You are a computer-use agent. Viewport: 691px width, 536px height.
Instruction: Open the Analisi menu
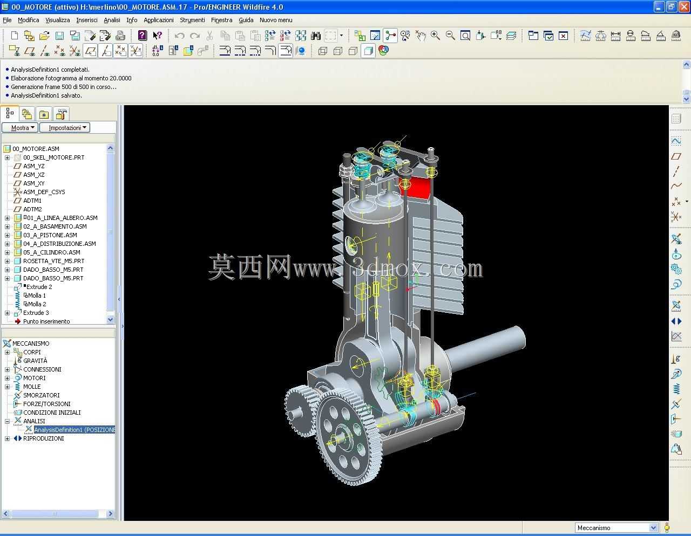point(112,20)
